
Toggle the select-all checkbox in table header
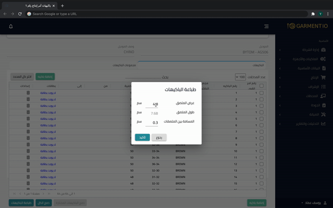tap(261, 86)
